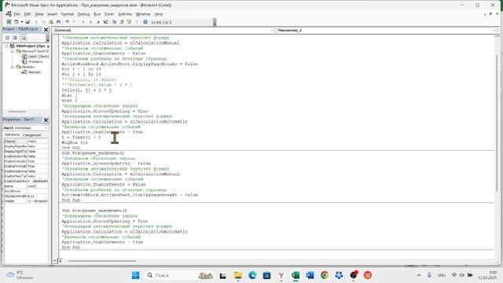The height and width of the screenshot is (283, 503).
Task: Click the (Name) property value field
Action: (x=37, y=141)
